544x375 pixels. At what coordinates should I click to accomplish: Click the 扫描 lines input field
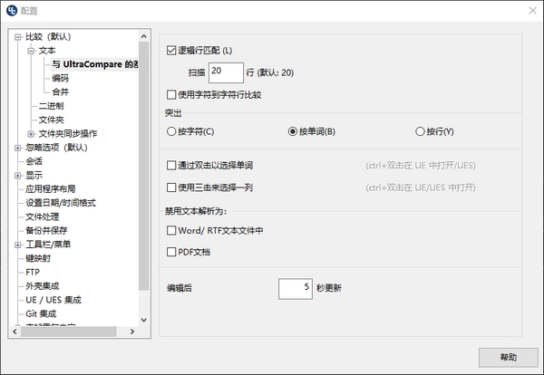coord(226,72)
